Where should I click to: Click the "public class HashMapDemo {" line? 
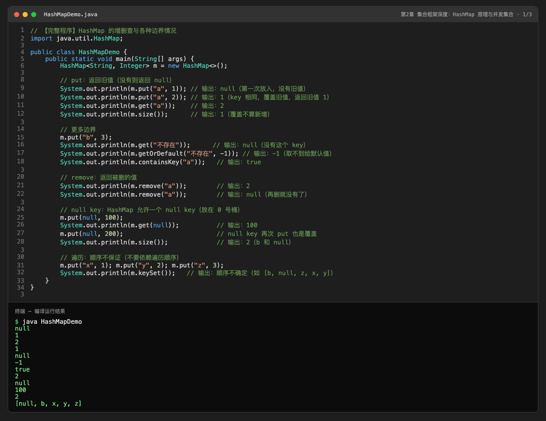(x=78, y=52)
